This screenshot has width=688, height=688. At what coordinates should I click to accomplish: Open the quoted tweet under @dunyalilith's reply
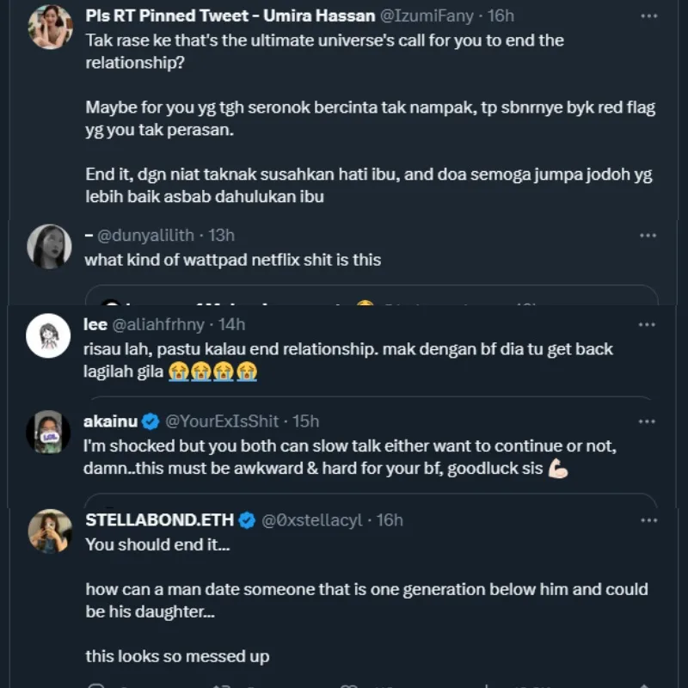(x=371, y=296)
